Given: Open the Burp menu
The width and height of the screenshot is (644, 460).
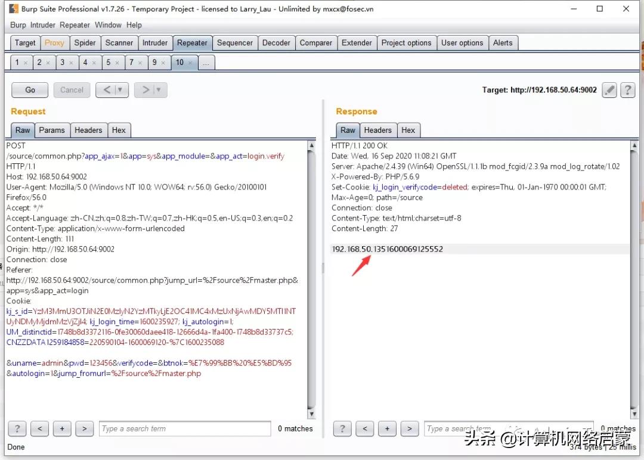Looking at the screenshot, I should [18, 25].
